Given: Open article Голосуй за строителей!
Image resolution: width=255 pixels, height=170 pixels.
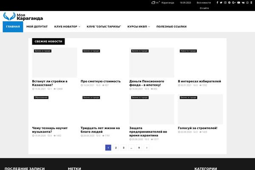Looking at the screenshot, I should [198, 128].
